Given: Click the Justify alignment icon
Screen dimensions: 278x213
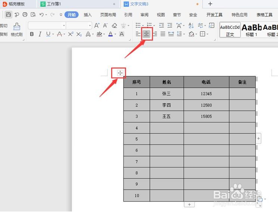Looking at the screenshot, I should click(x=163, y=34).
